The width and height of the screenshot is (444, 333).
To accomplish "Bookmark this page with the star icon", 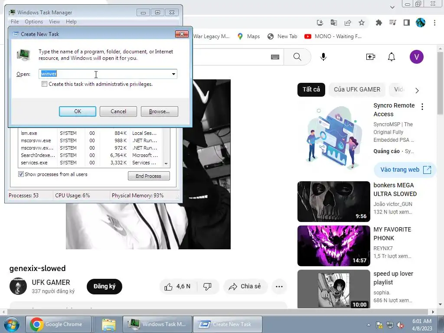I will 362,23.
